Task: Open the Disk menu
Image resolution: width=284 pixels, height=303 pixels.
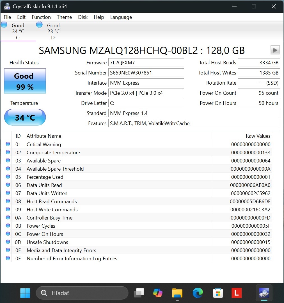Action: pyautogui.click(x=83, y=17)
